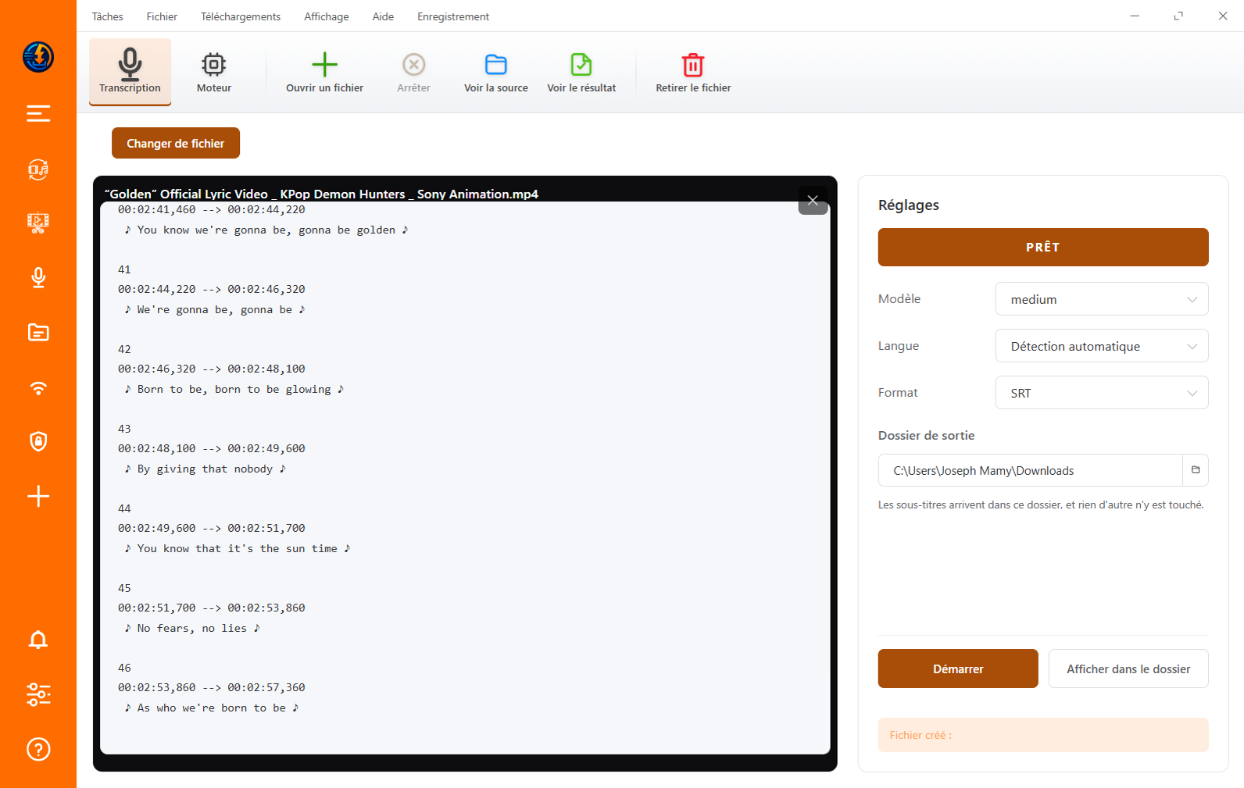Expand the Modèle dropdown showing medium

1102,299
